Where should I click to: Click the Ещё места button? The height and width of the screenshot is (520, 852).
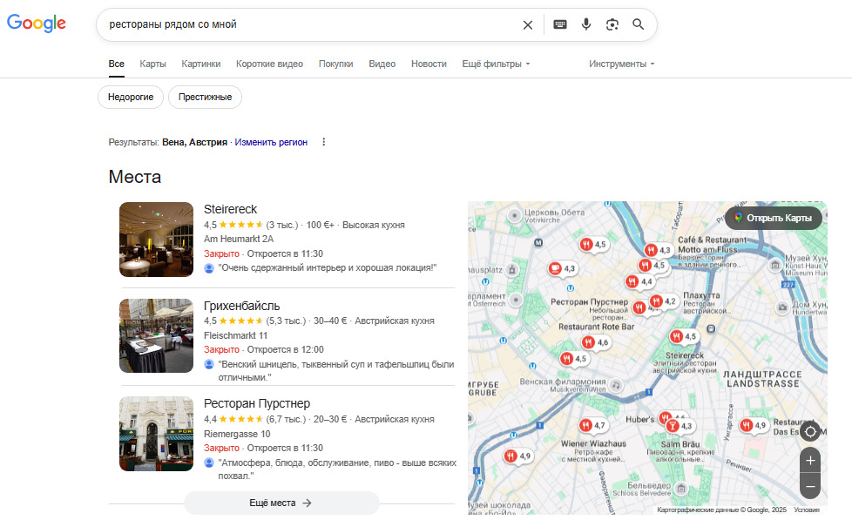tap(281, 503)
